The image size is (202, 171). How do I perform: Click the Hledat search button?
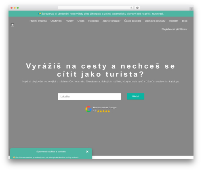tap(135, 96)
